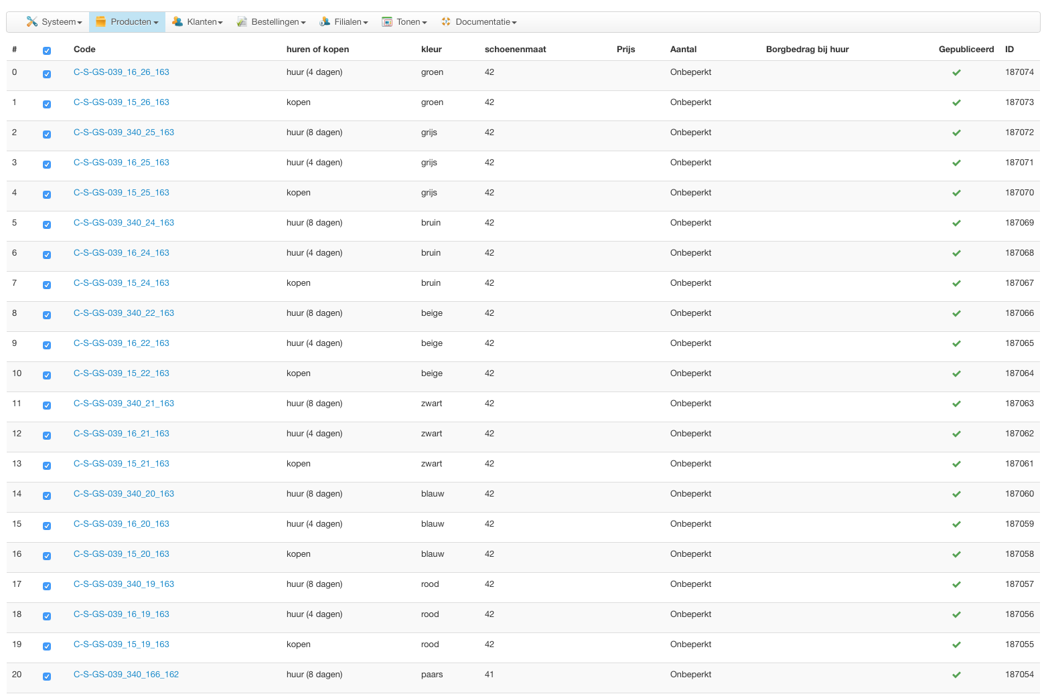Click the Prijs column header

pos(625,50)
